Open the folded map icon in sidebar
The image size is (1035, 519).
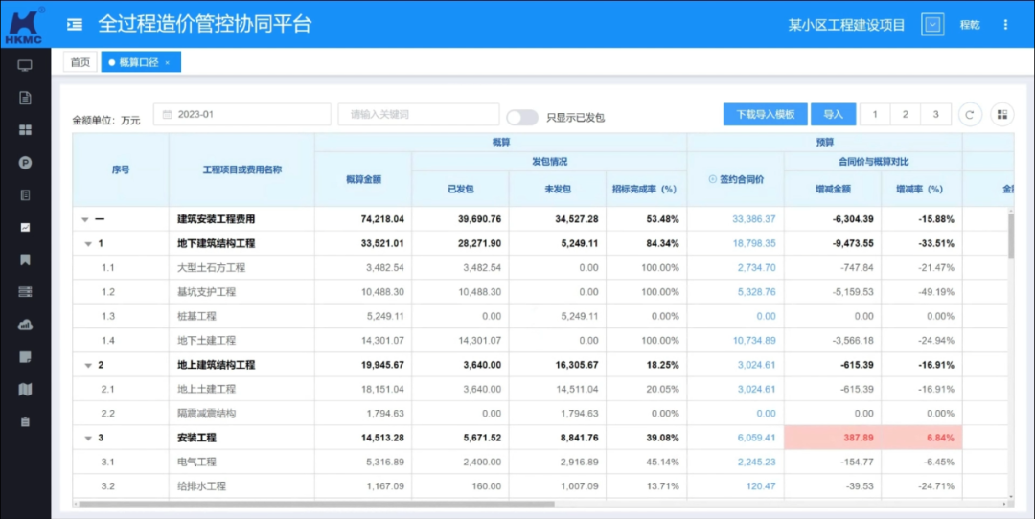point(25,389)
